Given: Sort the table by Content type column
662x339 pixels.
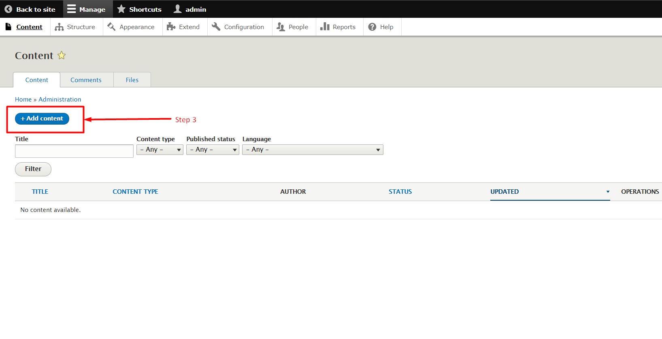Looking at the screenshot, I should [x=135, y=192].
